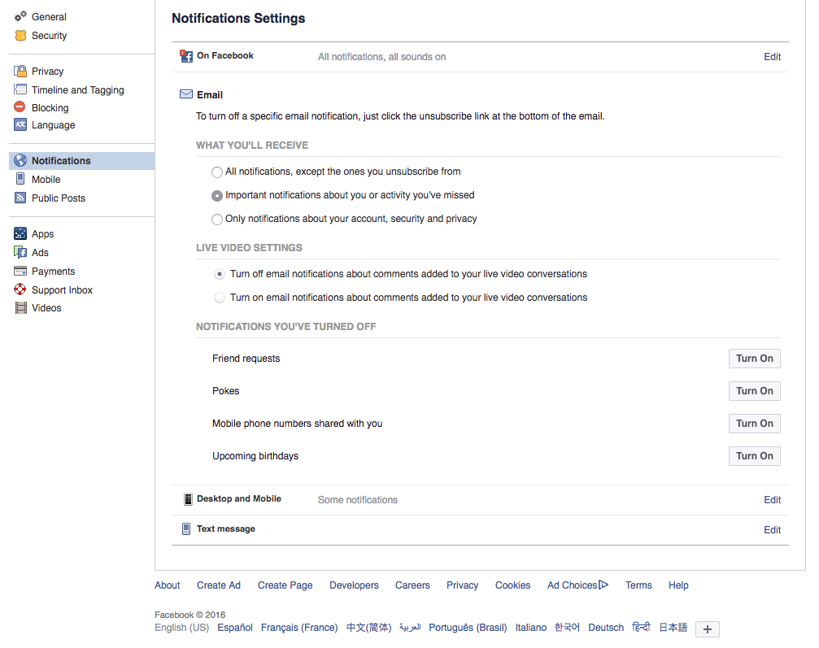The width and height of the screenshot is (819, 648).
Task: Click the Notifications globe icon
Action: (x=20, y=161)
